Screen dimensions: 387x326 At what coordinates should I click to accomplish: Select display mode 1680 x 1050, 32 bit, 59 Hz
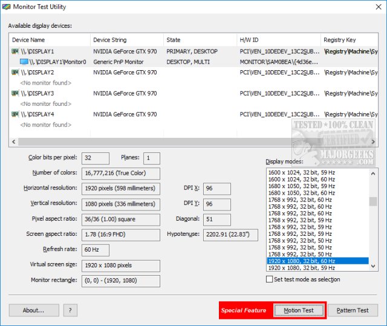(318, 186)
